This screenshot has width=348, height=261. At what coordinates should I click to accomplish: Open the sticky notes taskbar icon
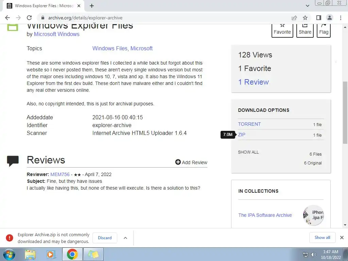[x=93, y=254]
